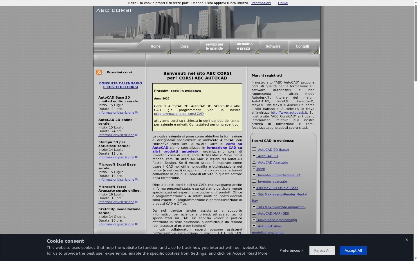Image resolution: width=418 pixels, height=261 pixels.
Task: Open the Preferences dropdown in cookie banner
Action: click(291, 251)
